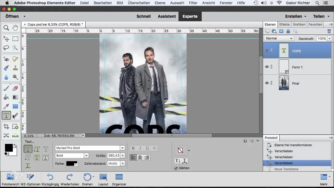Screen dimensions: 334x188
Task: Toggle the Glätten checkbox
Action: click(176, 168)
